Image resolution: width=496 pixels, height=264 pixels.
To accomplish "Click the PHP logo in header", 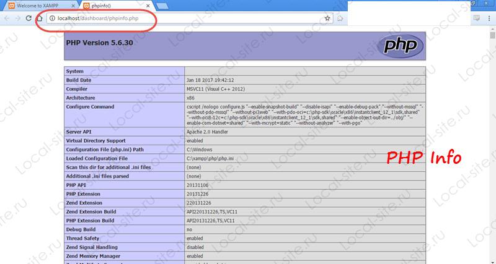I will (400, 46).
